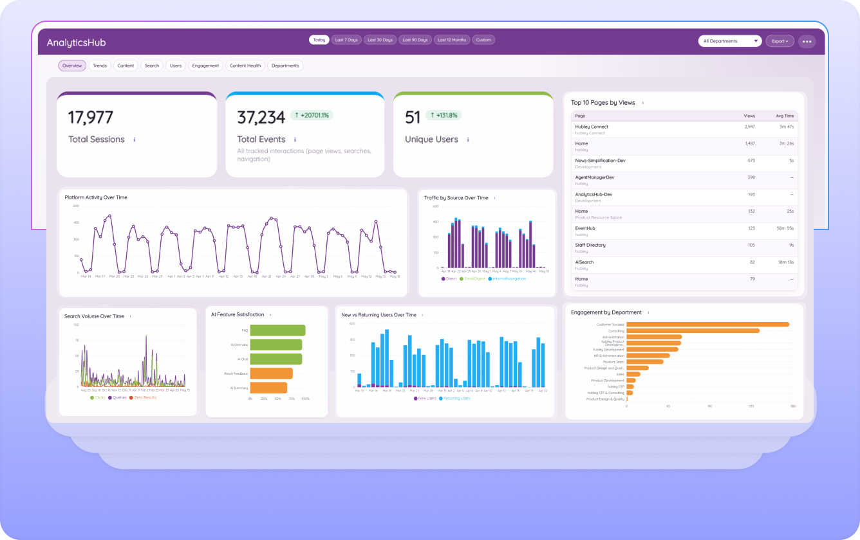This screenshot has height=540, width=860.
Task: Open the Content tab
Action: pyautogui.click(x=126, y=66)
